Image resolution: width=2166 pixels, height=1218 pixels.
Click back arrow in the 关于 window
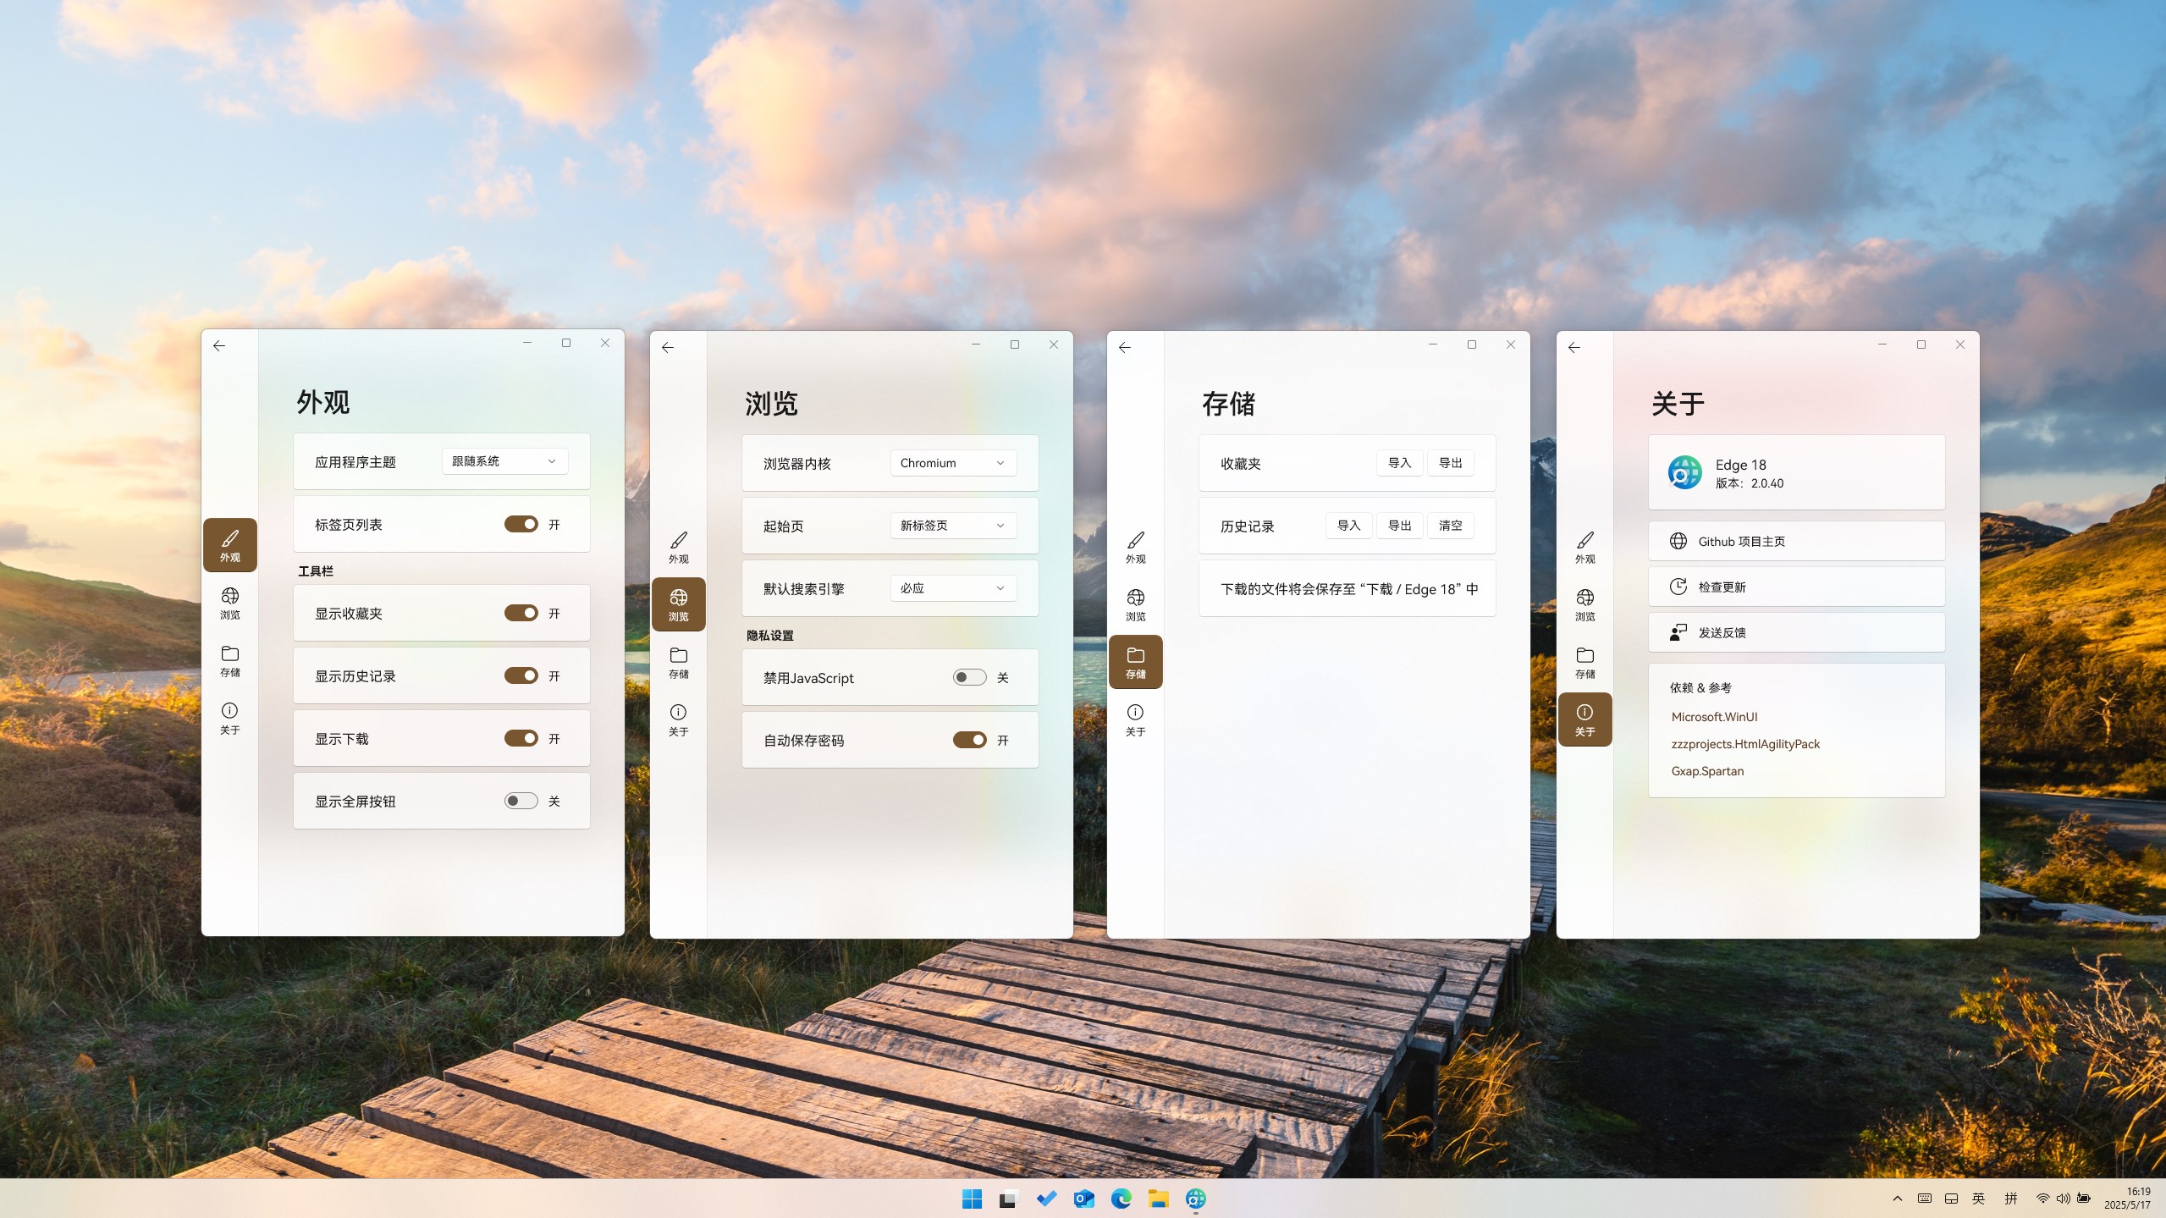pos(1574,347)
